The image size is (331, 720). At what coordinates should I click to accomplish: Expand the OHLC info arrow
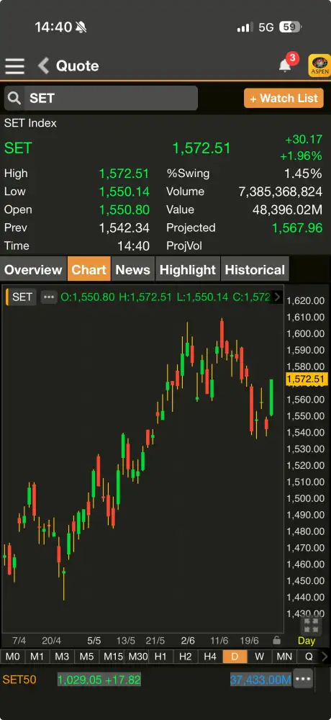point(277,297)
